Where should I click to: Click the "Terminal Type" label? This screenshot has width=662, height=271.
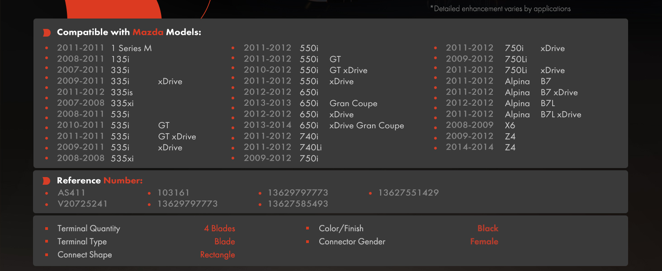click(82, 242)
